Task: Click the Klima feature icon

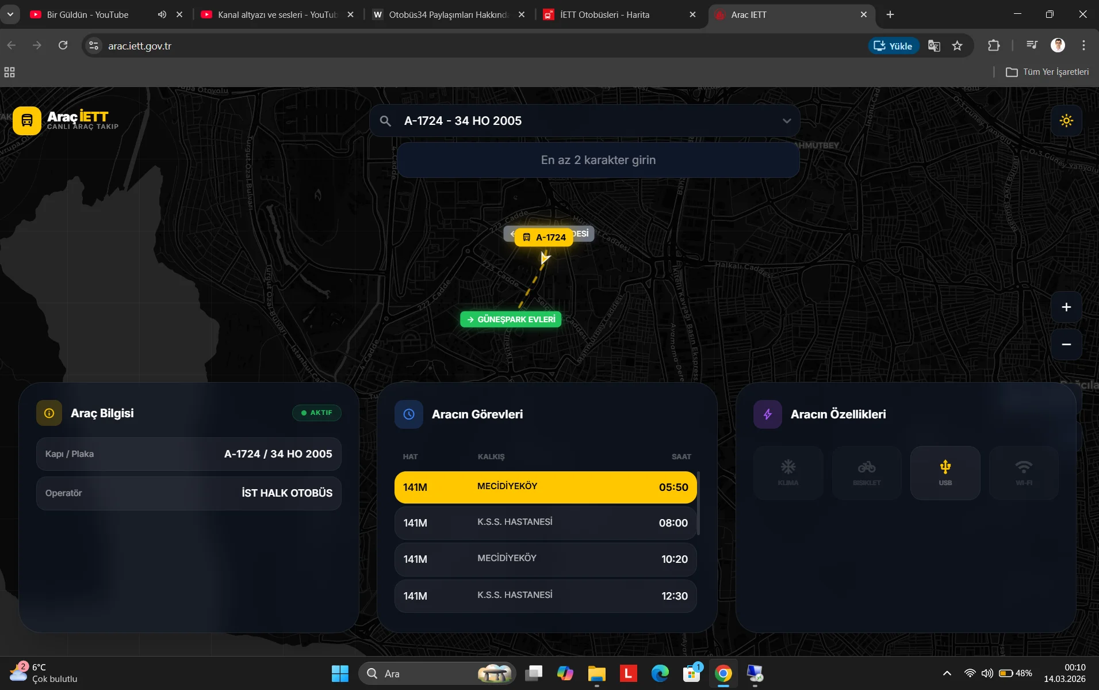Action: (x=788, y=472)
